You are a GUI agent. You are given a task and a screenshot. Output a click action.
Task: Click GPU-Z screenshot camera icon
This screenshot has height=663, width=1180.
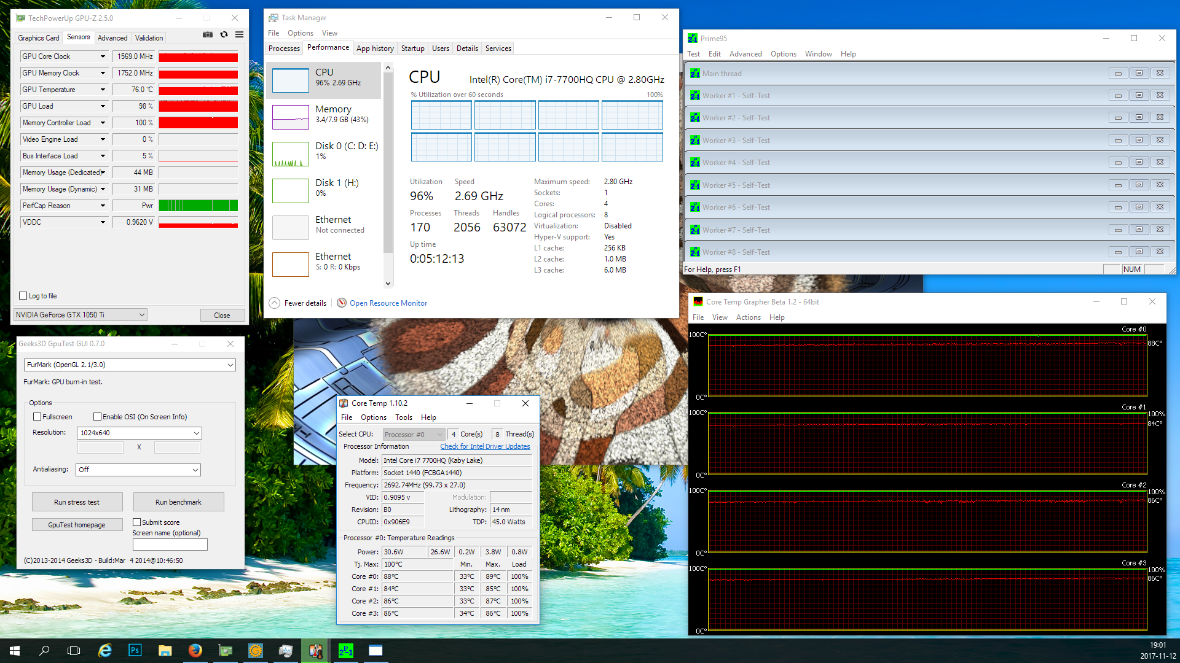(x=208, y=34)
